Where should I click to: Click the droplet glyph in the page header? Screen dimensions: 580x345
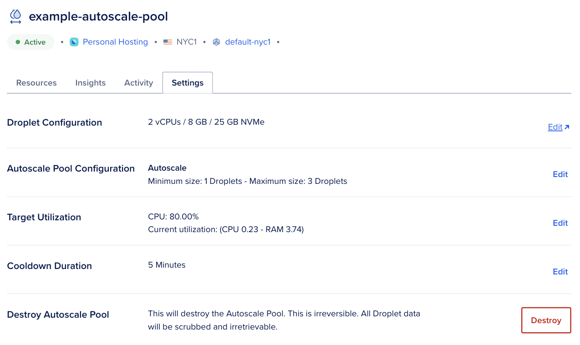[x=15, y=16]
